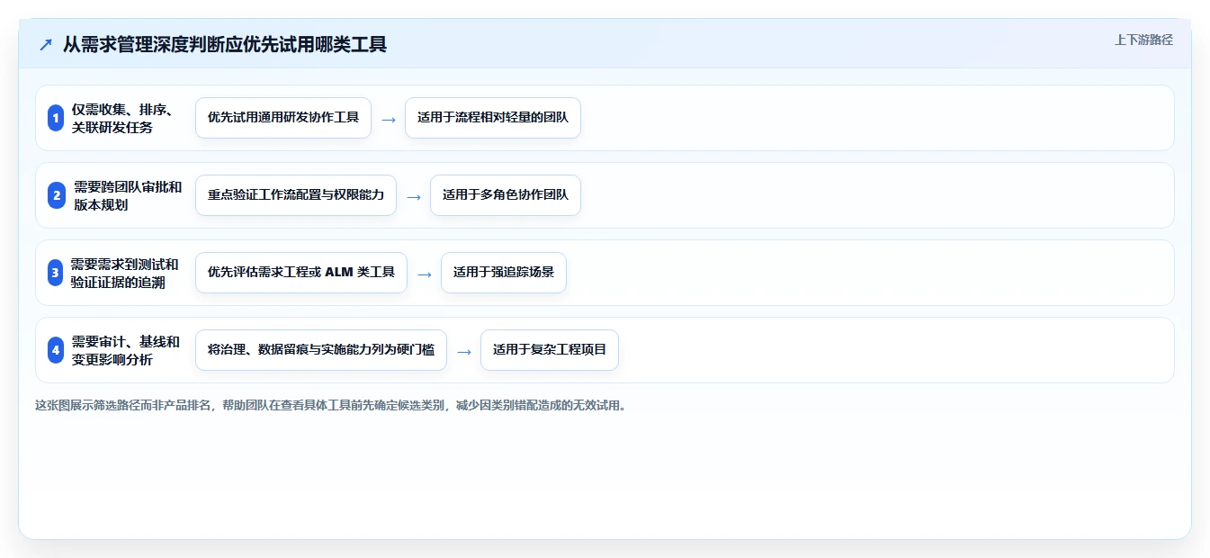Click the arrow icon beside the title
This screenshot has width=1210, height=558.
click(x=46, y=44)
